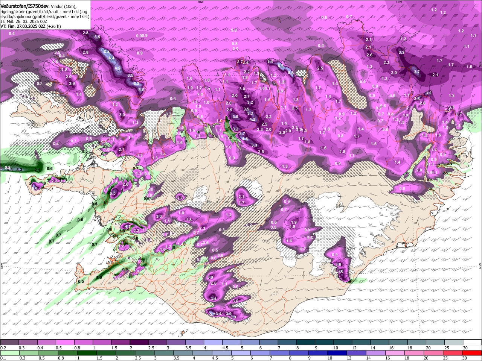Pick the lower legend swatch starting at 0.3

(29, 353)
